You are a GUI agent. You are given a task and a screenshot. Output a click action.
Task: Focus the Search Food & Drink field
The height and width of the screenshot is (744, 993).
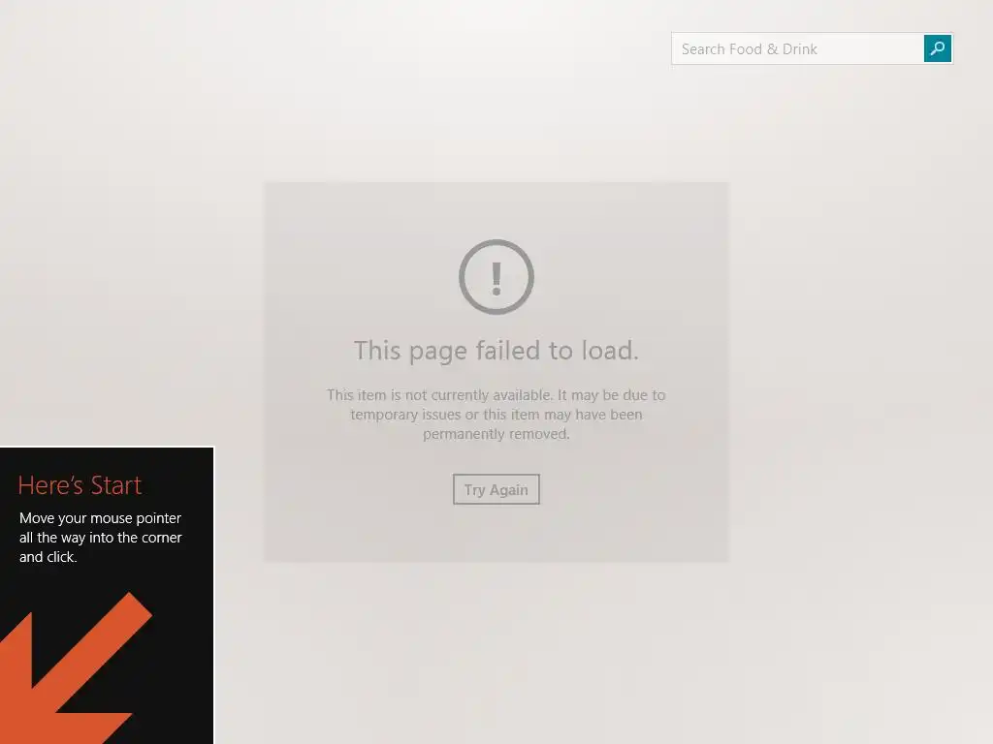tap(797, 48)
